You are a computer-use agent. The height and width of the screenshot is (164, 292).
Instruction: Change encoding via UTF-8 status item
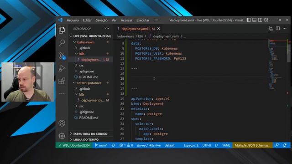tap(207, 145)
